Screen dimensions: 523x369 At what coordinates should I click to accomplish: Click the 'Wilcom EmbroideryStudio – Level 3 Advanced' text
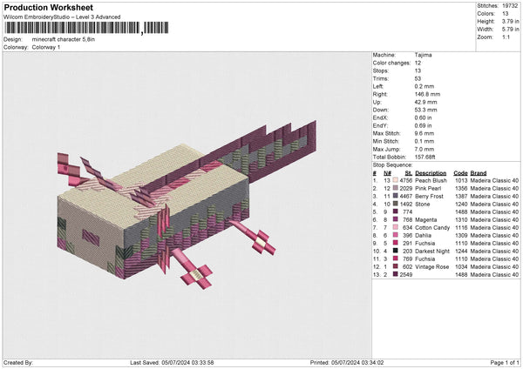[62, 17]
